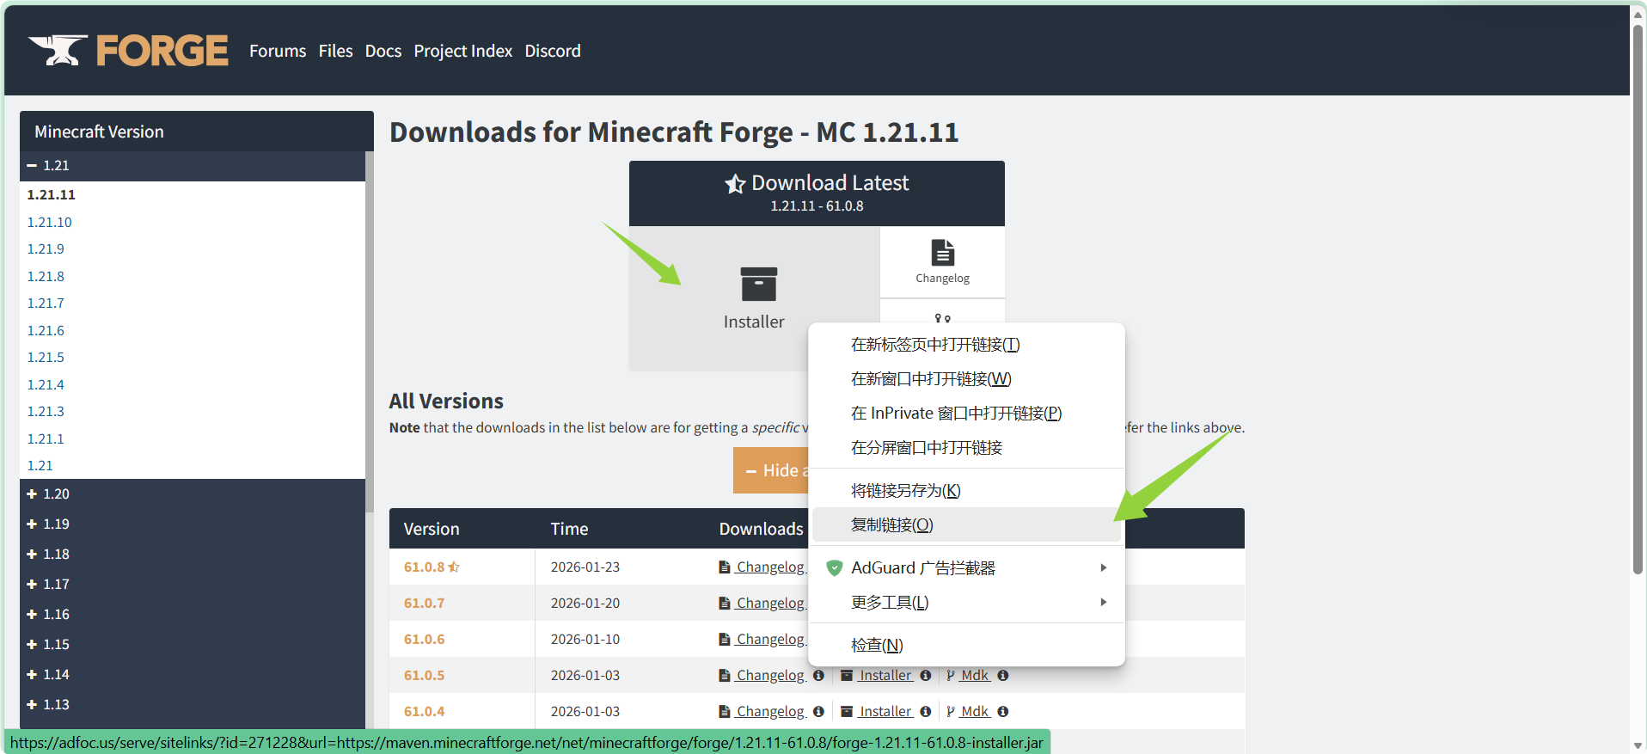The height and width of the screenshot is (754, 1647).
Task: Expand the 1.13 version group
Action: [x=32, y=704]
